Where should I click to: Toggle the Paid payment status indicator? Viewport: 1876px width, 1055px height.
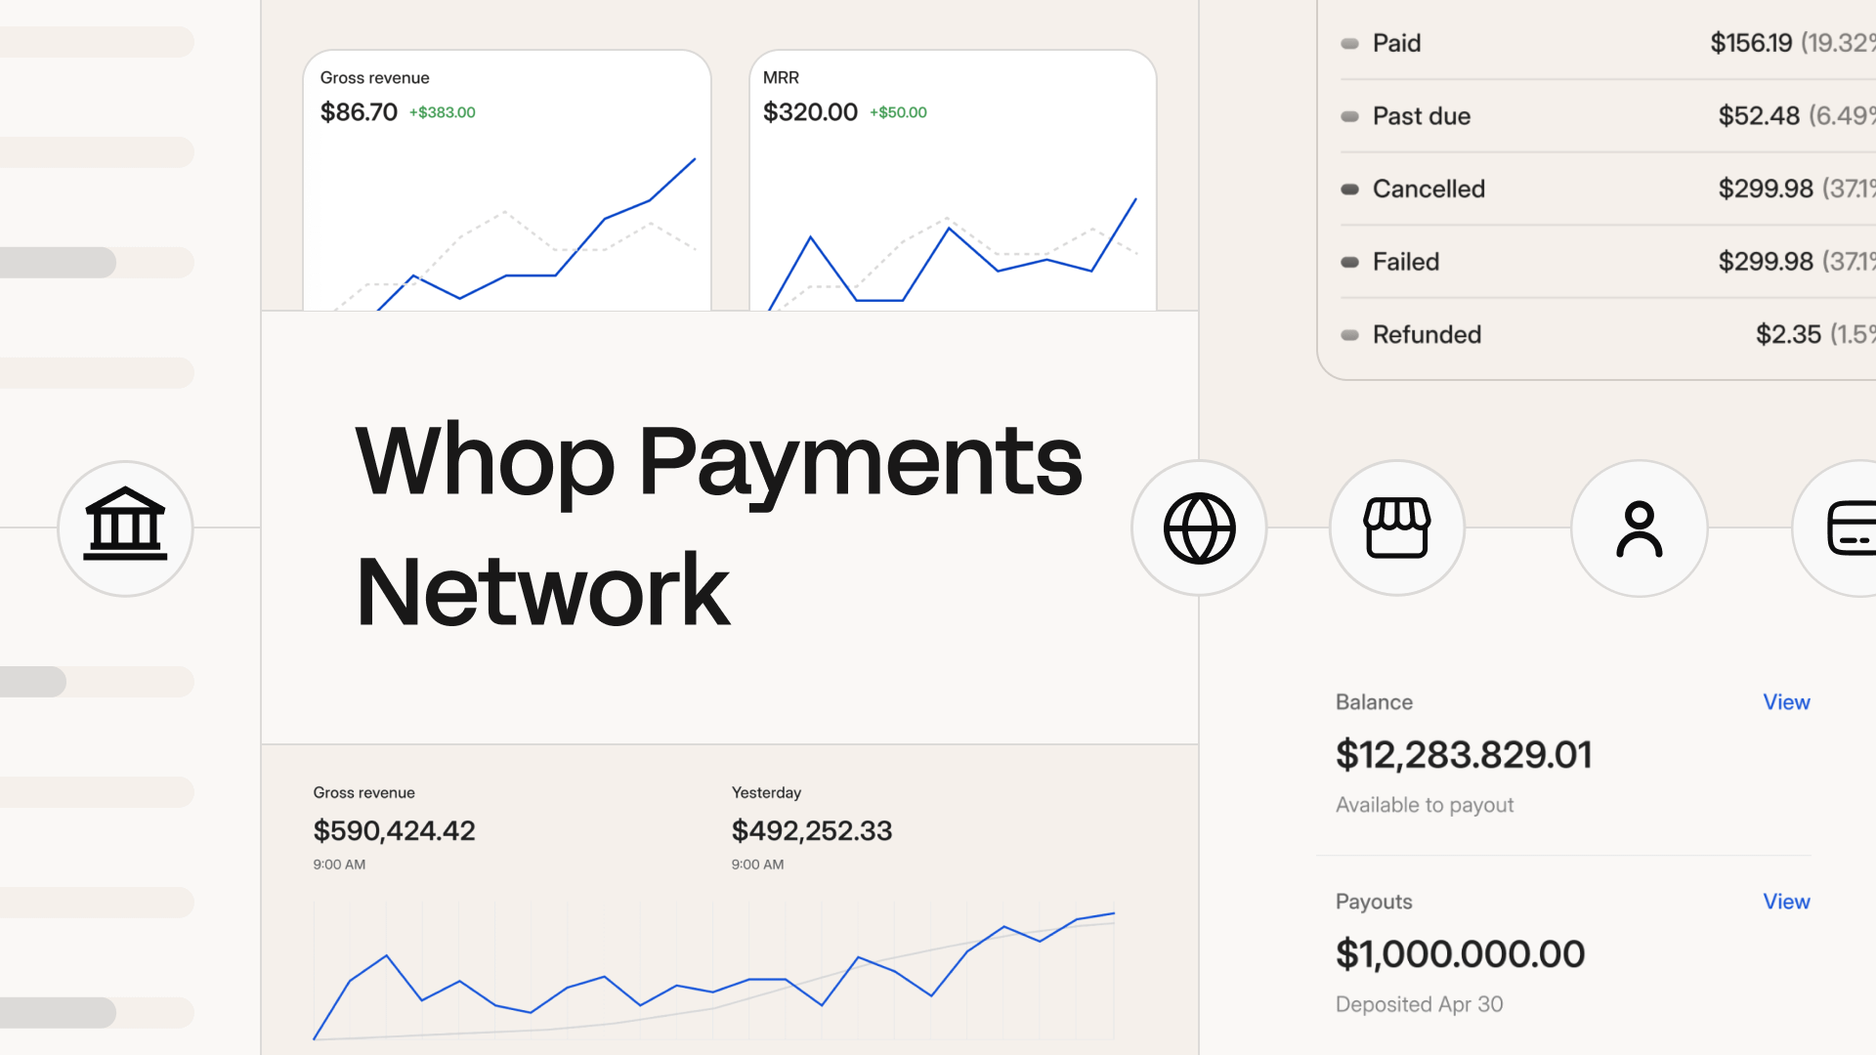(1348, 44)
